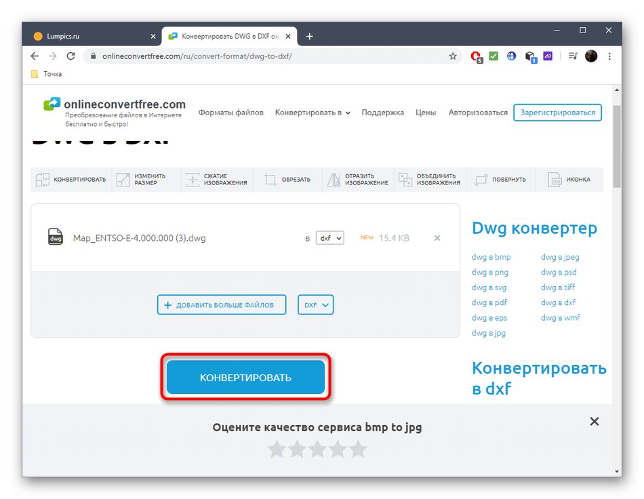The height and width of the screenshot is (499, 644).
Task: Select the Сжатие изображения tool
Action: click(216, 180)
